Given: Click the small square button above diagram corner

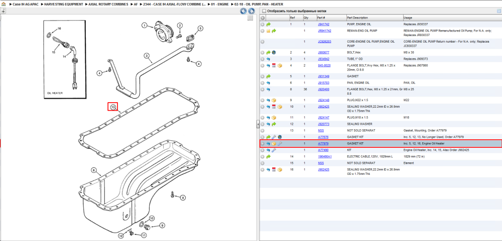Looking at the screenshot, I should point(250,18).
